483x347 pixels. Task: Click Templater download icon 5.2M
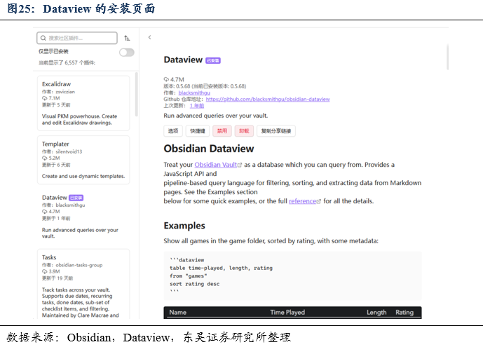pos(45,158)
